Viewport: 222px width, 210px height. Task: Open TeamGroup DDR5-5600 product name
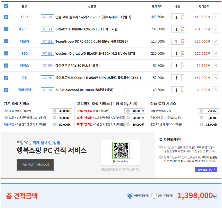click(x=91, y=41)
